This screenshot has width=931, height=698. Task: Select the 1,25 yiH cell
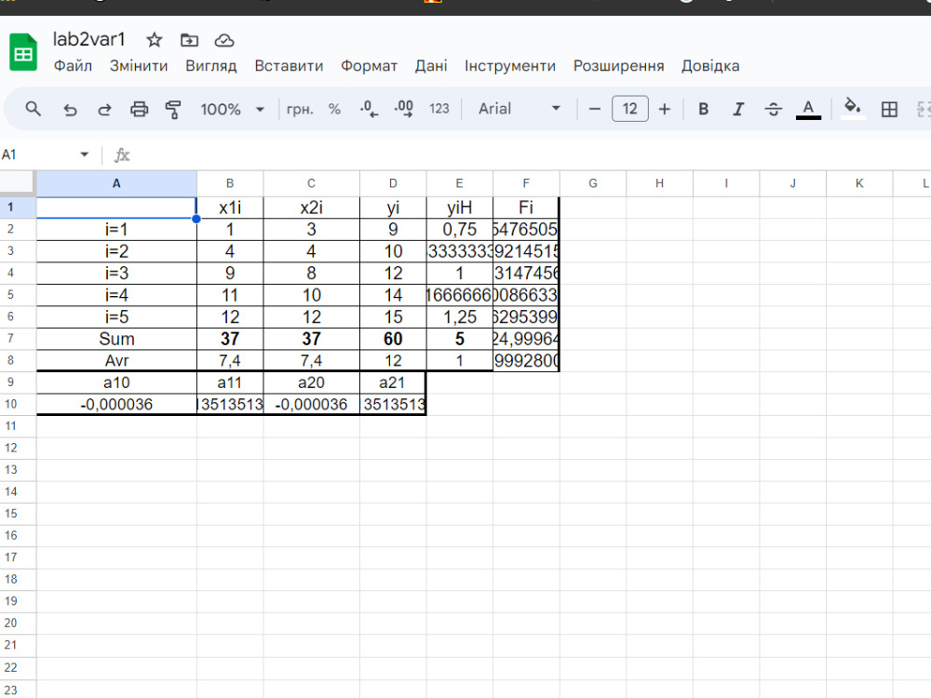pos(460,317)
